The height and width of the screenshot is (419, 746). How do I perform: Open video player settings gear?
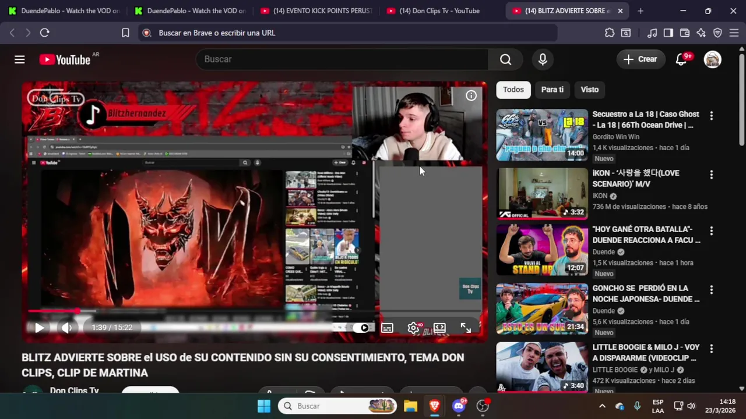tap(413, 328)
